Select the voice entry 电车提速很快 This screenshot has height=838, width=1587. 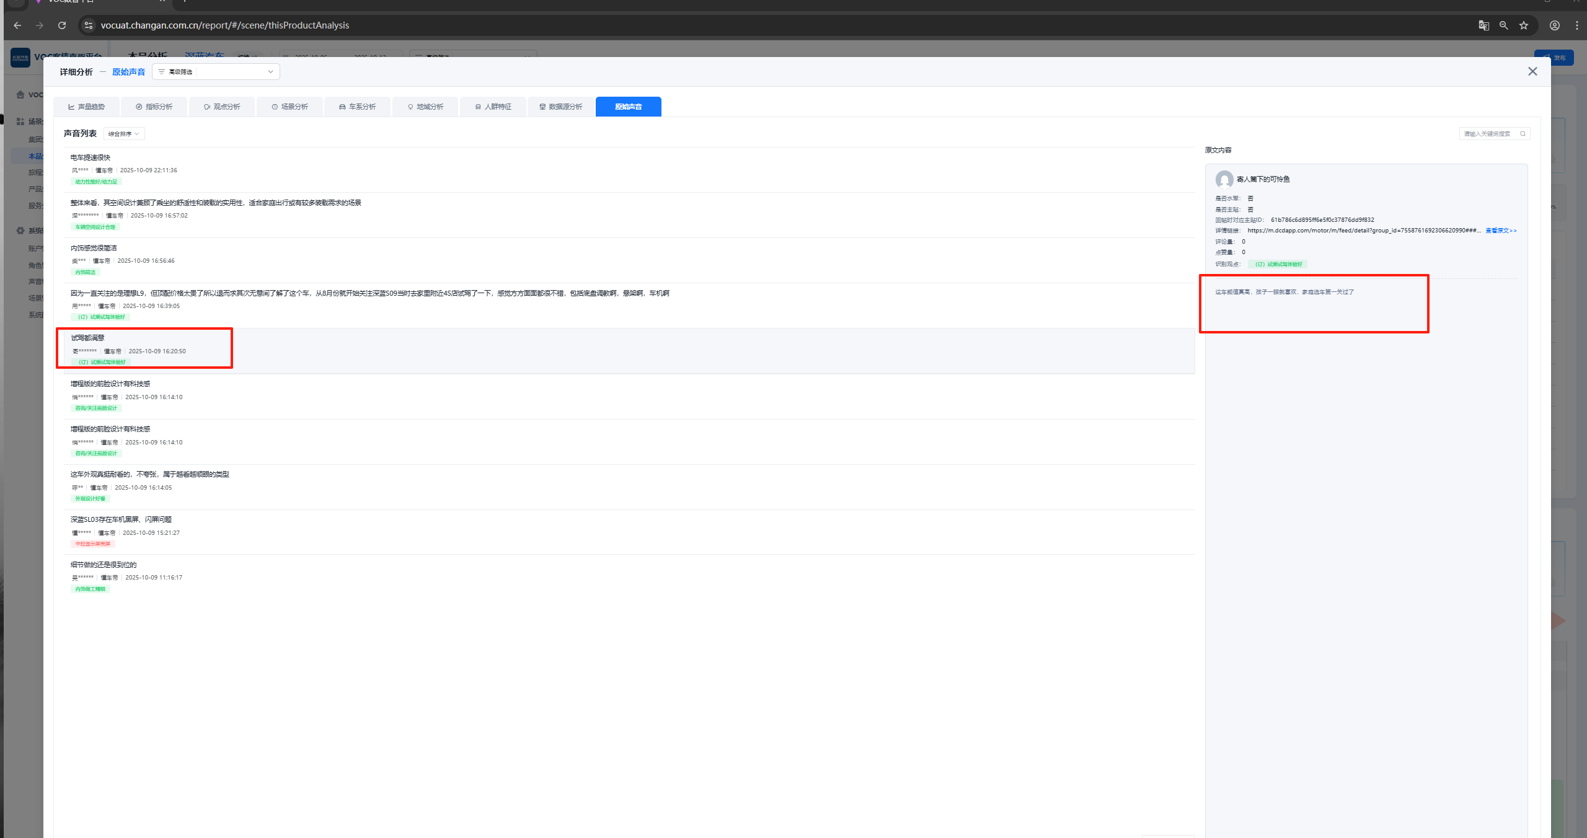[91, 157]
